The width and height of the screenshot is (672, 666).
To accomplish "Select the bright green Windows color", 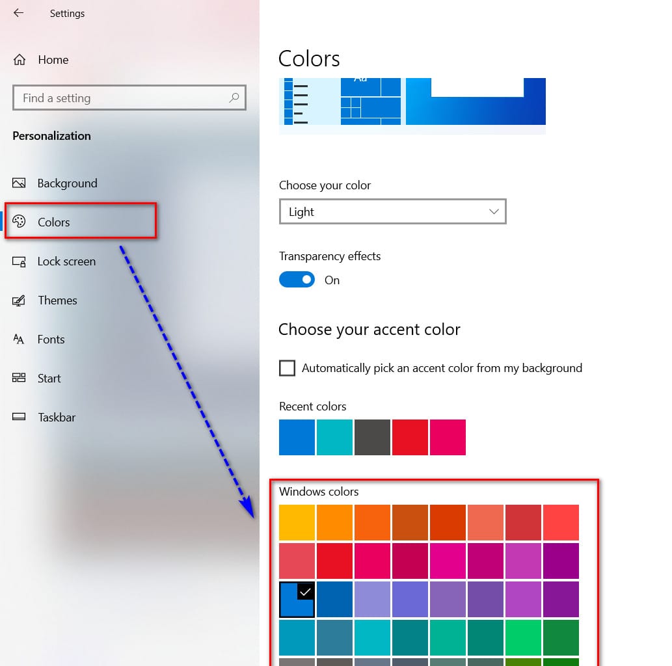I will click(x=523, y=637).
